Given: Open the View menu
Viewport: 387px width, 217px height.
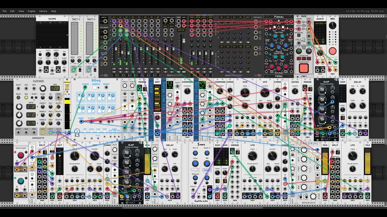Looking at the screenshot, I should click(x=21, y=11).
